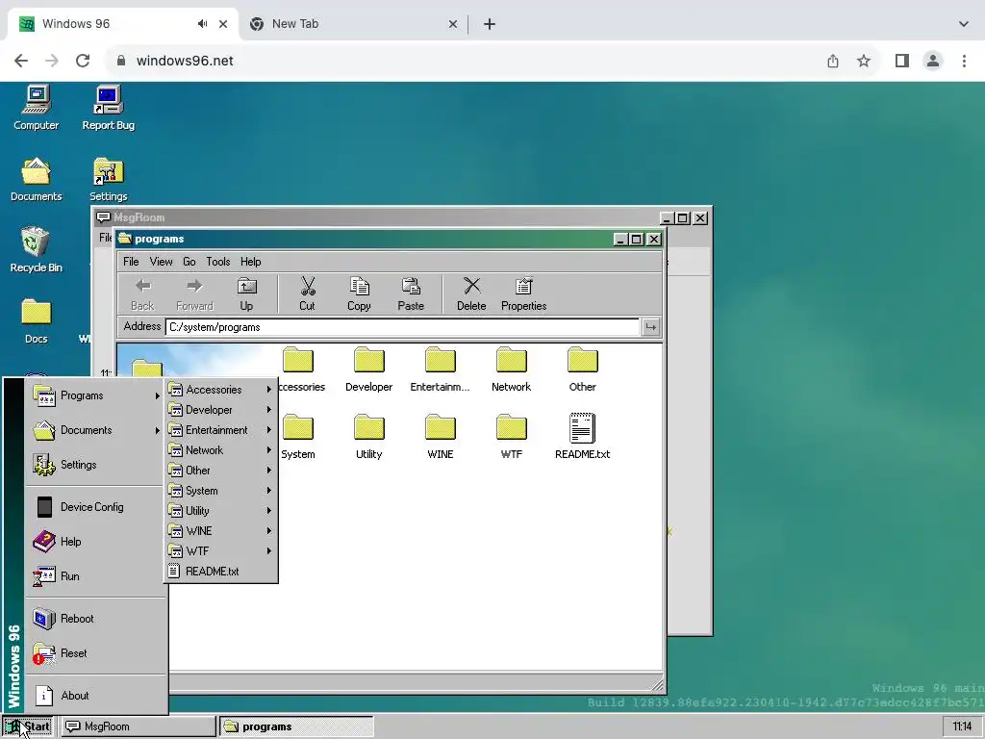Select the System folder in file view
Viewport: 985px width, 739px height.
click(298, 437)
